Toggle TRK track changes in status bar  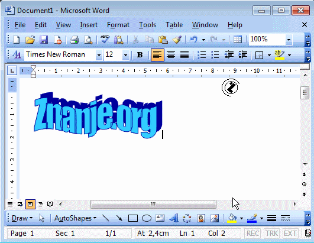pos(271,233)
